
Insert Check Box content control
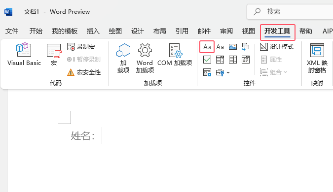pos(207,60)
